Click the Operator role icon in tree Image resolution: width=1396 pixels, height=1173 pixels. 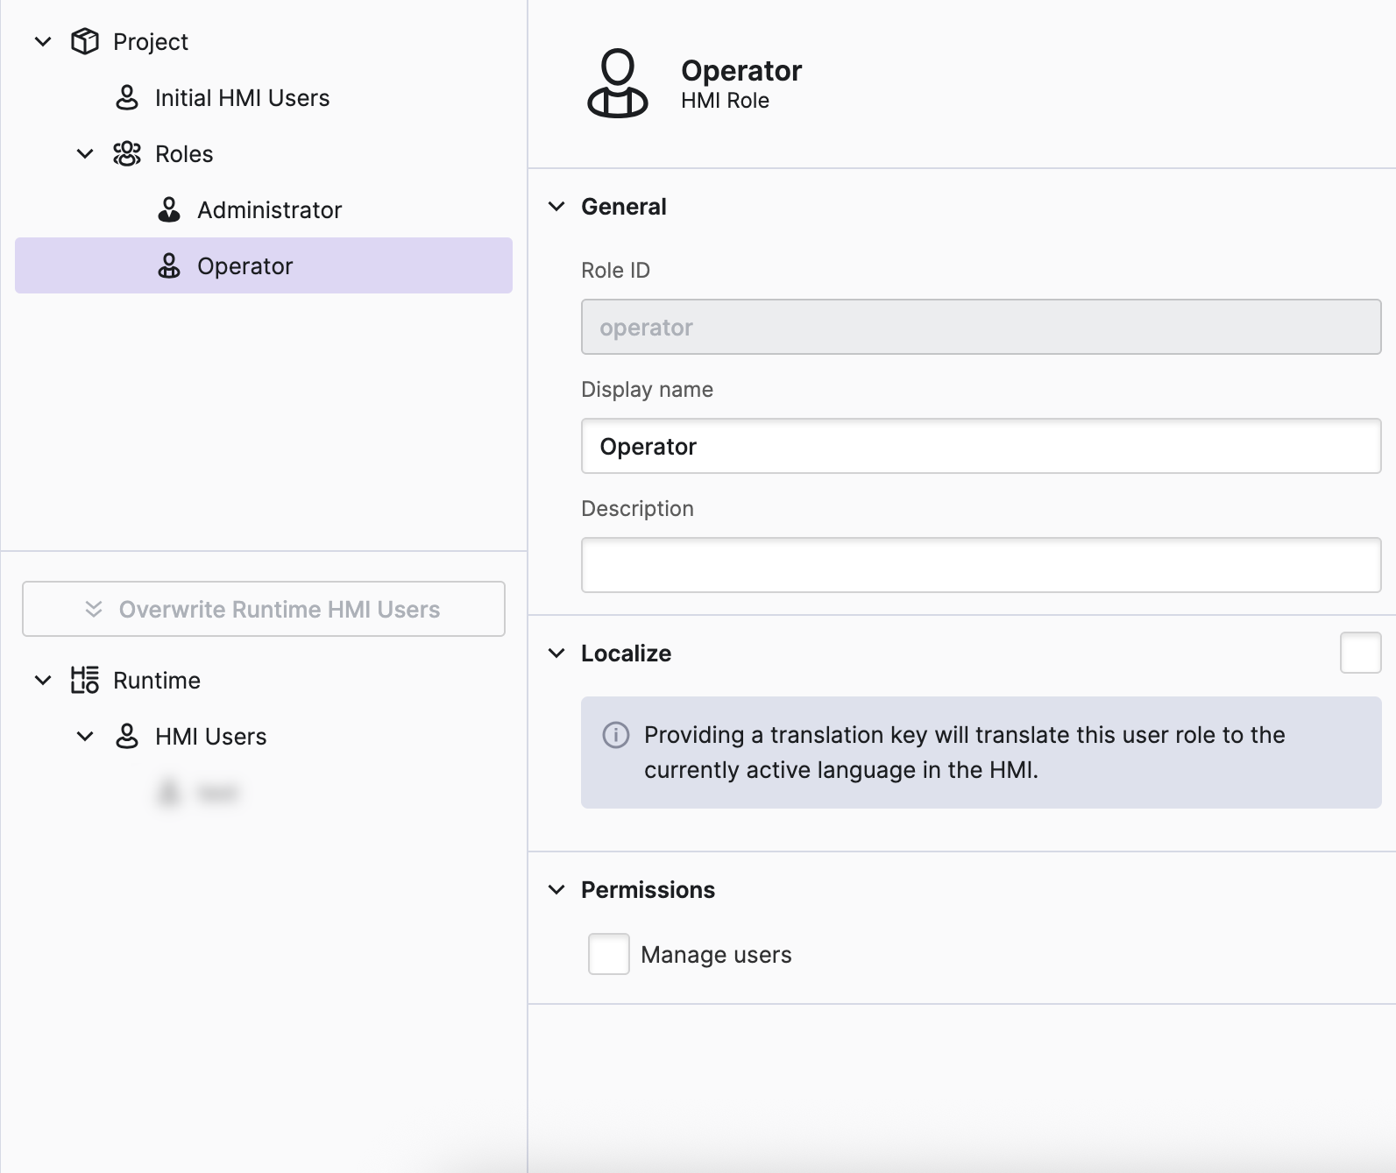(x=169, y=265)
